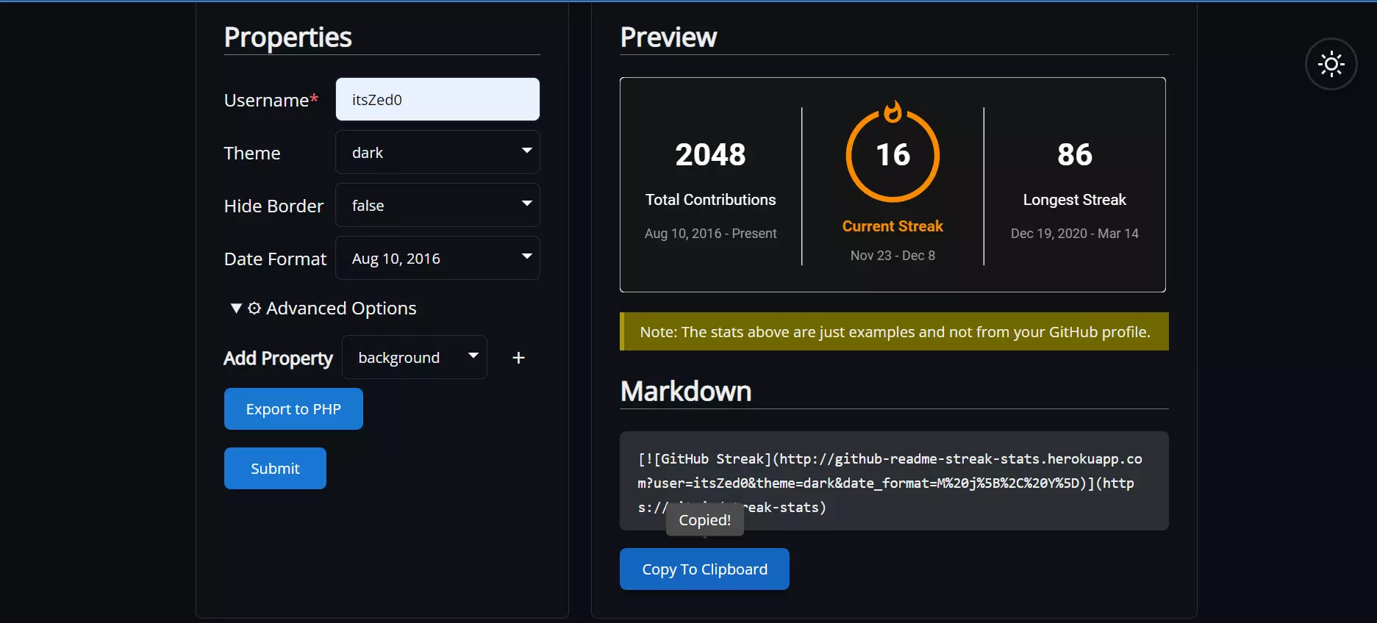1377x623 pixels.
Task: Click the 16 current streak number
Action: pyautogui.click(x=893, y=155)
